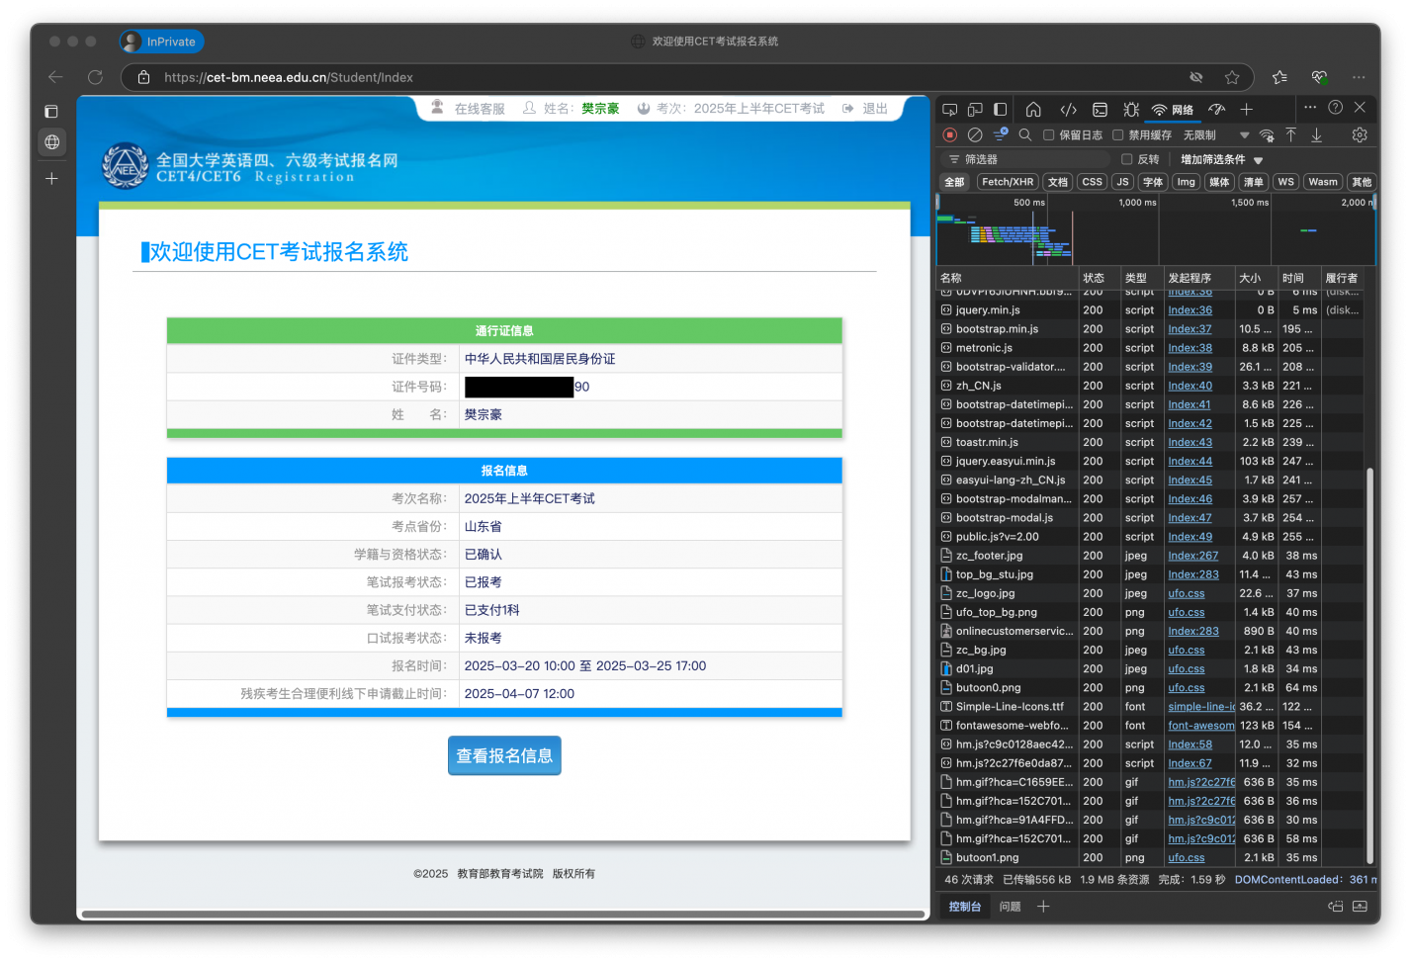Click the export HAR download arrow

(x=1316, y=135)
